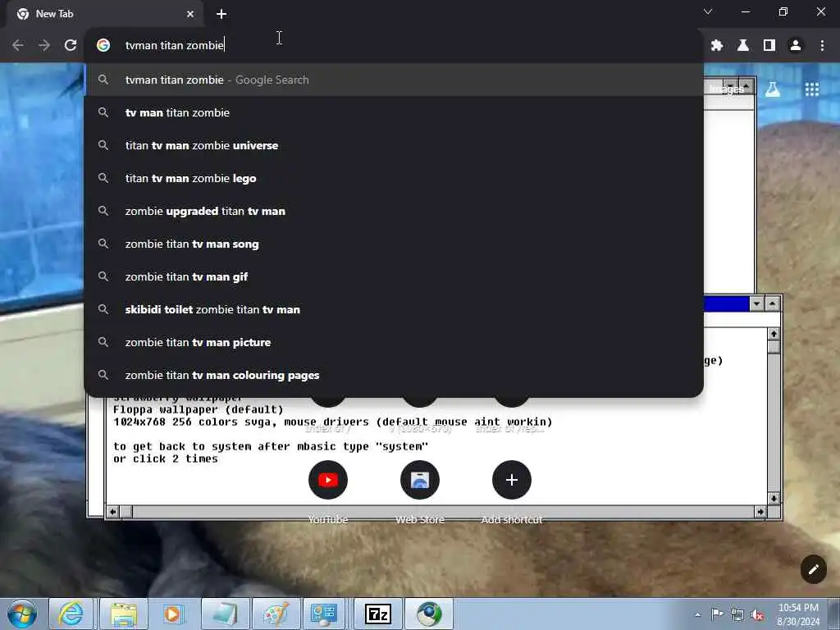Select the New Tab browser tab
The height and width of the screenshot is (630, 840).
point(104,14)
